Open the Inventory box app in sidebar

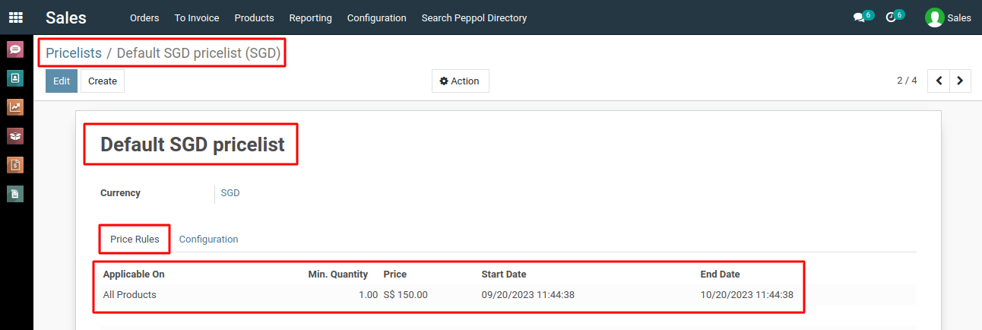[x=15, y=136]
